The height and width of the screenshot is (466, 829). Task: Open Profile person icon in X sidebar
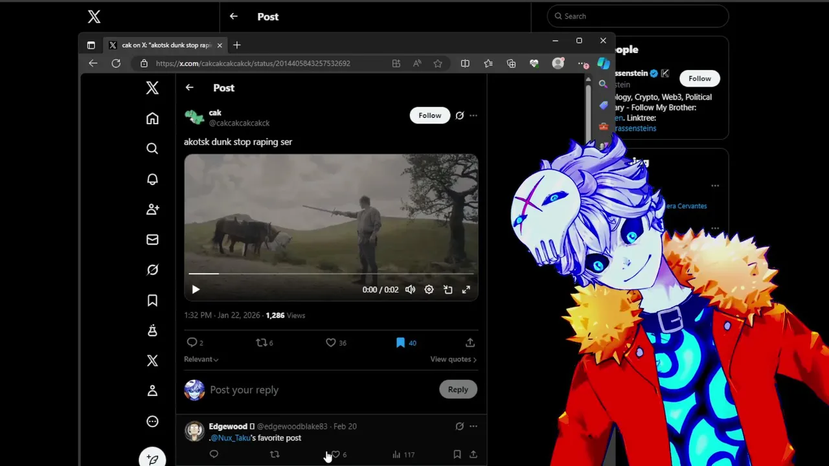(152, 391)
